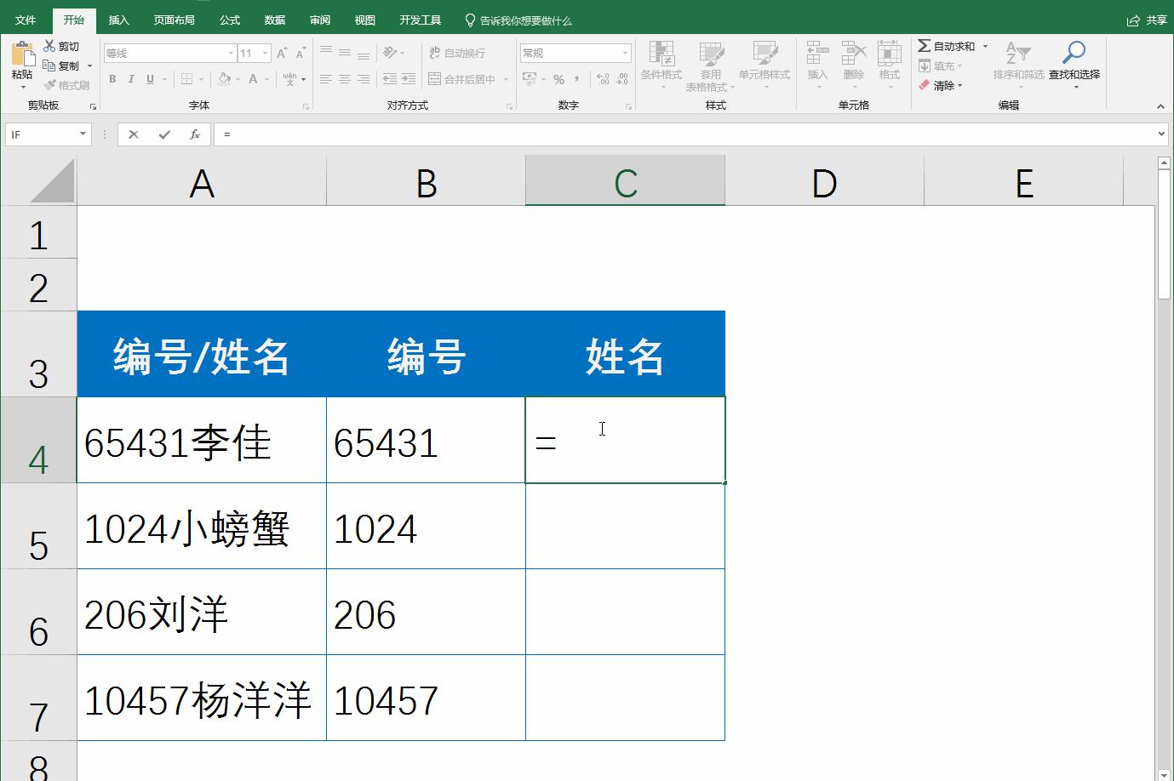Select cell B5 containing 1024
Image resolution: width=1174 pixels, height=781 pixels.
pos(425,526)
